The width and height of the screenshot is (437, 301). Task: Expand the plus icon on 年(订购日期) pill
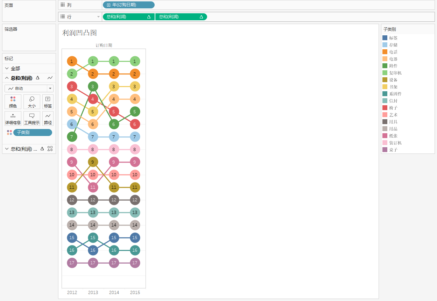pos(108,5)
